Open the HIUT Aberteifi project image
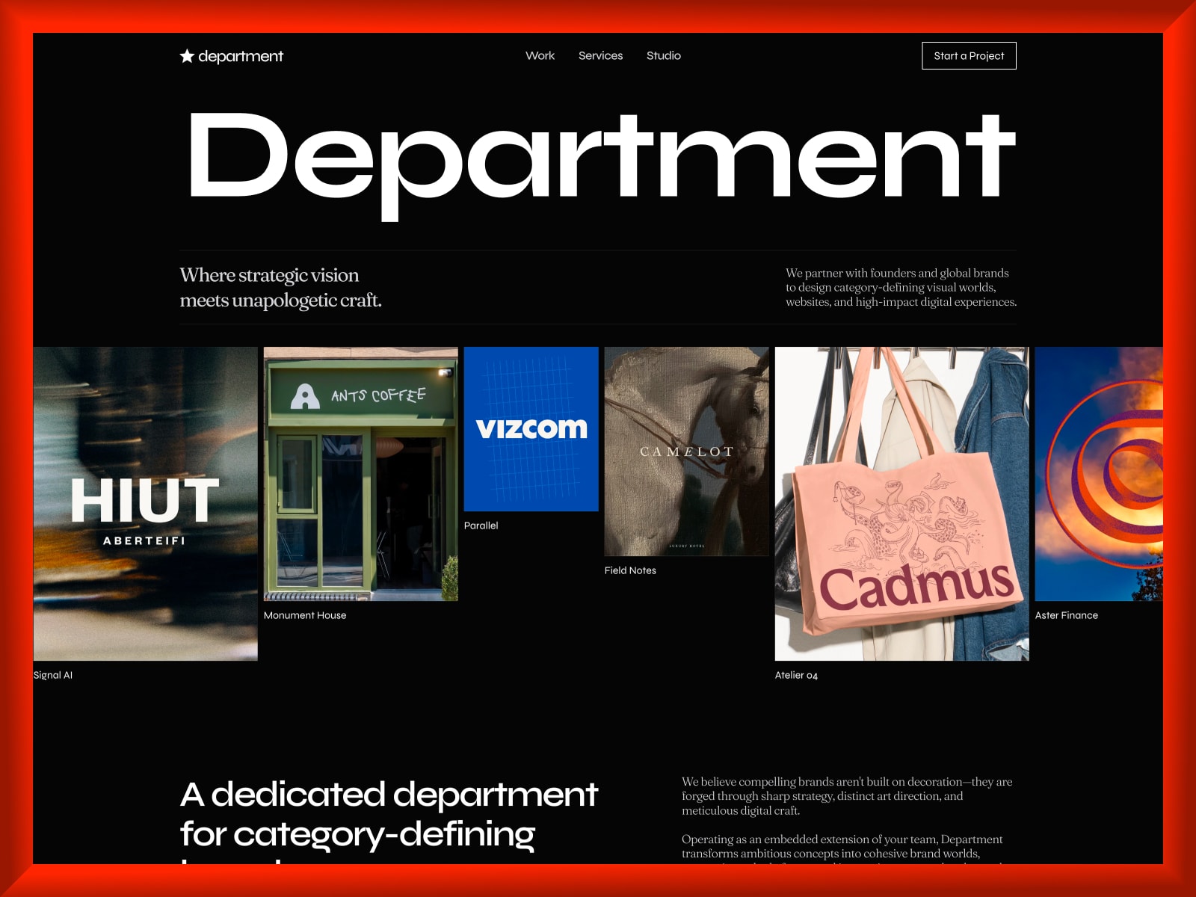The width and height of the screenshot is (1196, 897). coord(146,504)
